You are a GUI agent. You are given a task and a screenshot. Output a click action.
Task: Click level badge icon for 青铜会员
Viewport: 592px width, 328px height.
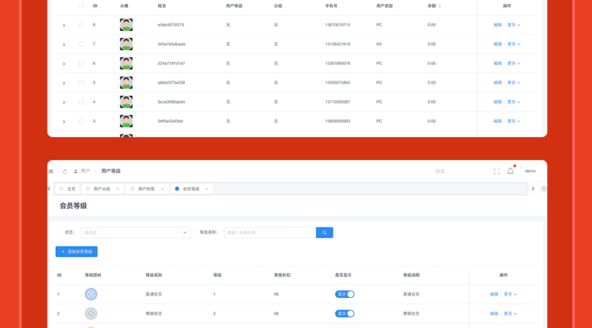(x=91, y=314)
